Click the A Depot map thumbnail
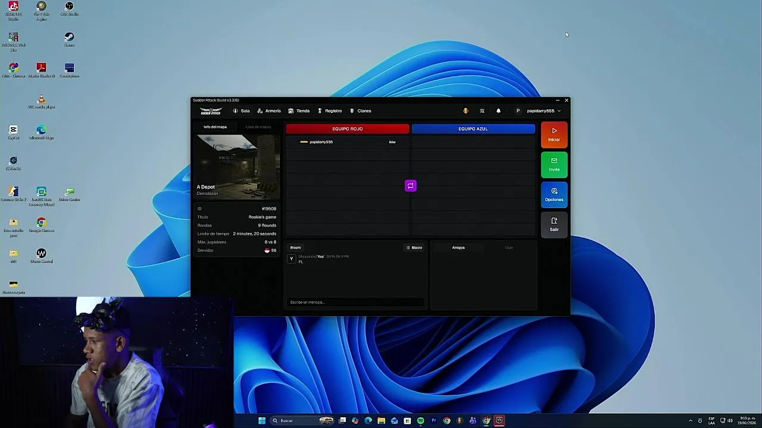 click(x=238, y=167)
